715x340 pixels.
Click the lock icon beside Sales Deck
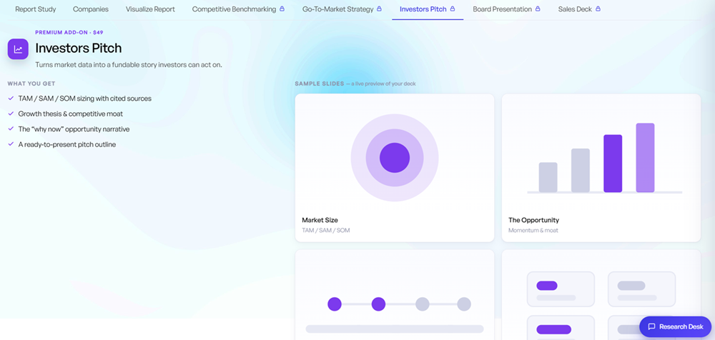[x=598, y=9]
